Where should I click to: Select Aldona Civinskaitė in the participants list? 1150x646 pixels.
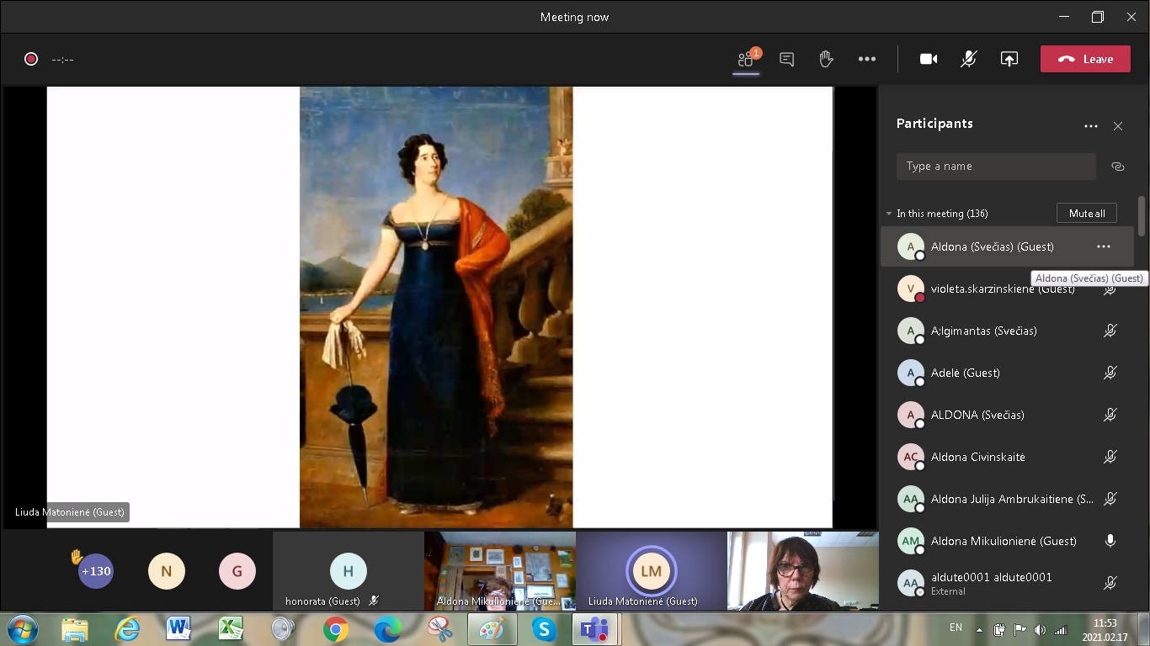tap(977, 457)
